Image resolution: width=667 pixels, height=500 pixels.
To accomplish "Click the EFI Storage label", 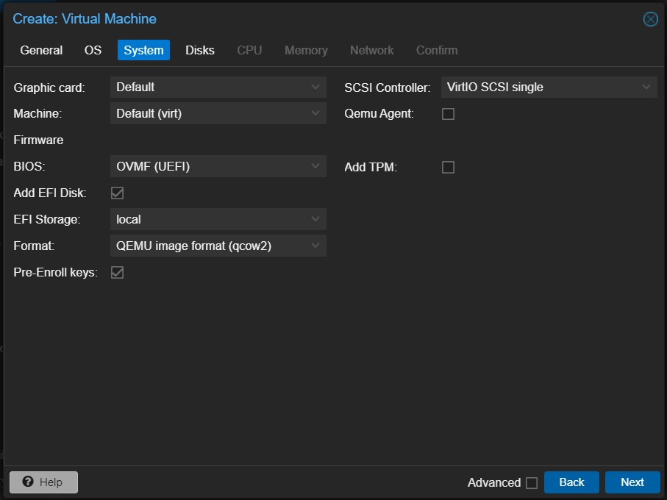I will coord(47,219).
